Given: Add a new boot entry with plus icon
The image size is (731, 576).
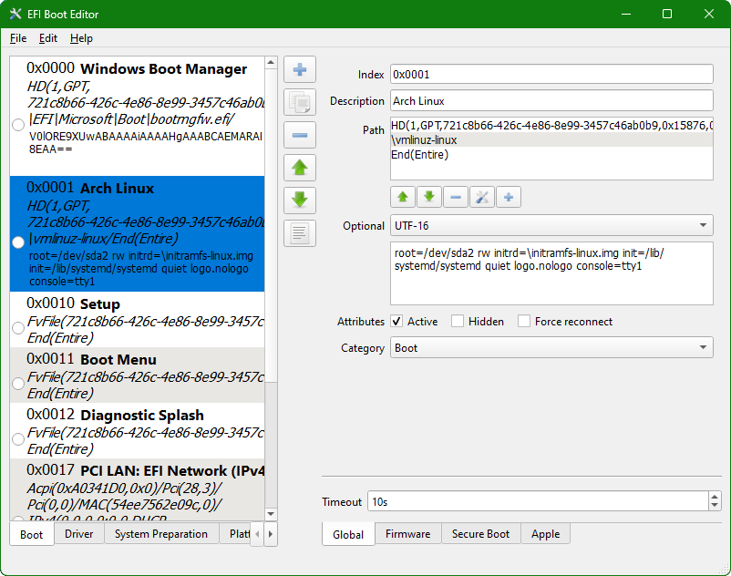Looking at the screenshot, I should coord(299,70).
